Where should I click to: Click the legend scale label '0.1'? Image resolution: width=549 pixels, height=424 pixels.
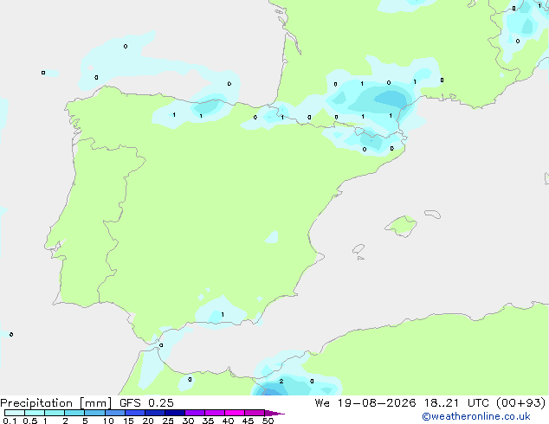coord(10,421)
